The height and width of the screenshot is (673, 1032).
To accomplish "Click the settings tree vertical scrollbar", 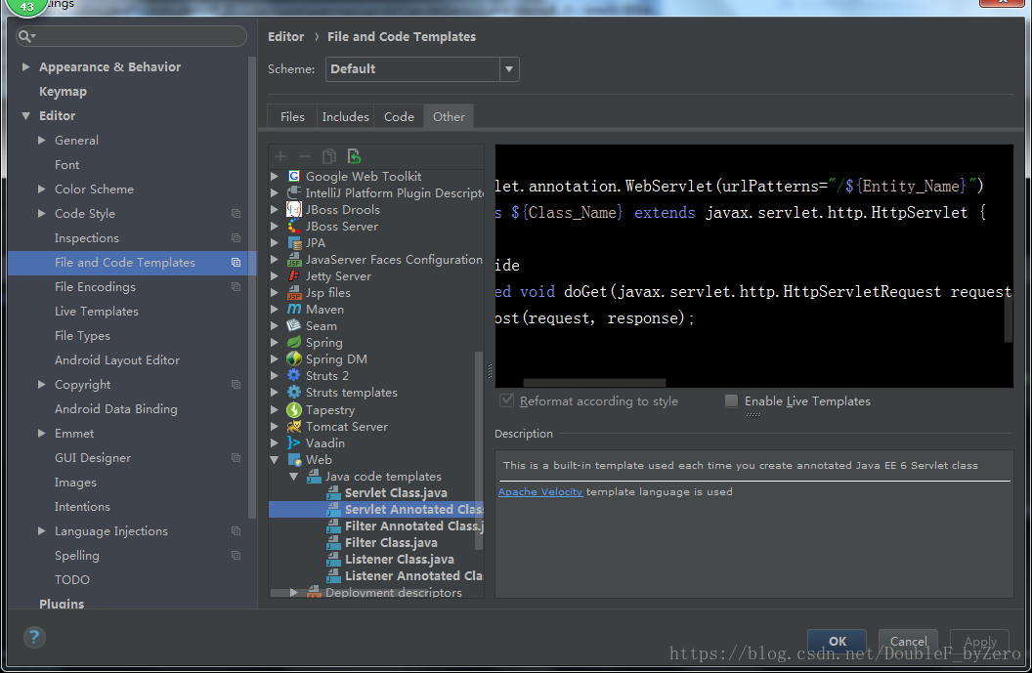I will [251, 288].
